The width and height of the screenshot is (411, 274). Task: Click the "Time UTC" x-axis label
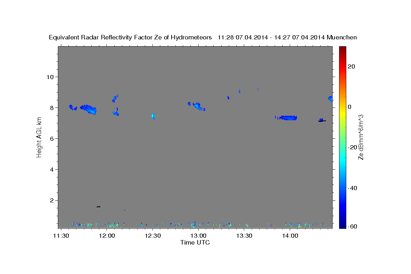click(195, 242)
